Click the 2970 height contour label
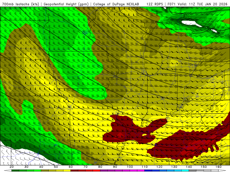This screenshot has width=230, height=172. (187, 137)
